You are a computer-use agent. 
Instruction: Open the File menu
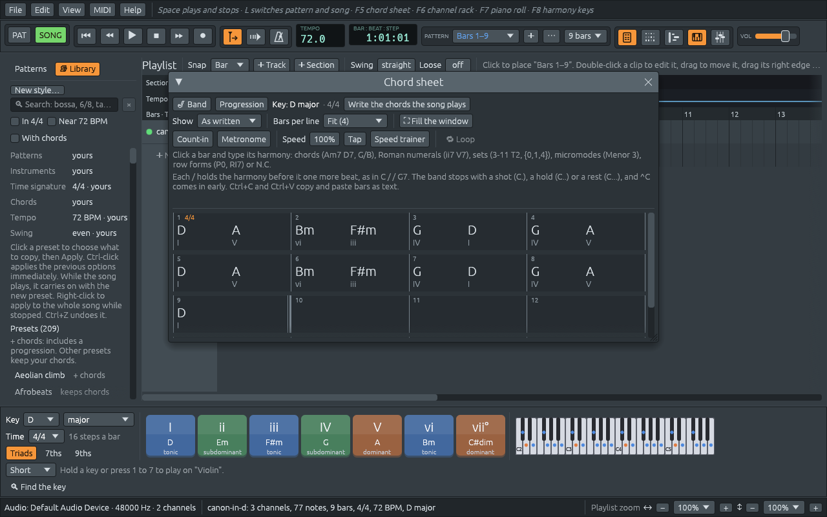click(x=16, y=10)
